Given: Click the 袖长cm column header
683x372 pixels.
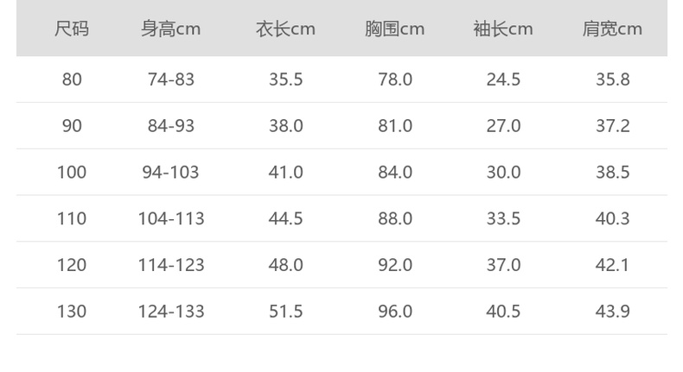Looking at the screenshot, I should point(503,29).
